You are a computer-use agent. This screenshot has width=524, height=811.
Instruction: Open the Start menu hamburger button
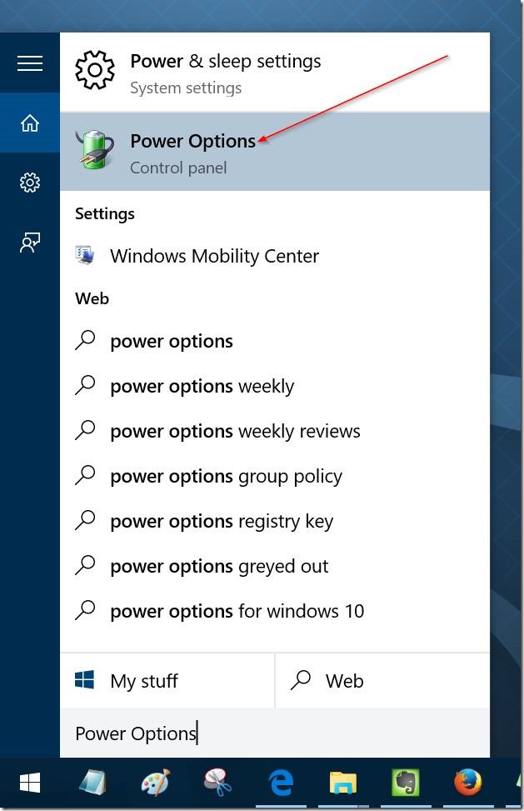click(30, 63)
